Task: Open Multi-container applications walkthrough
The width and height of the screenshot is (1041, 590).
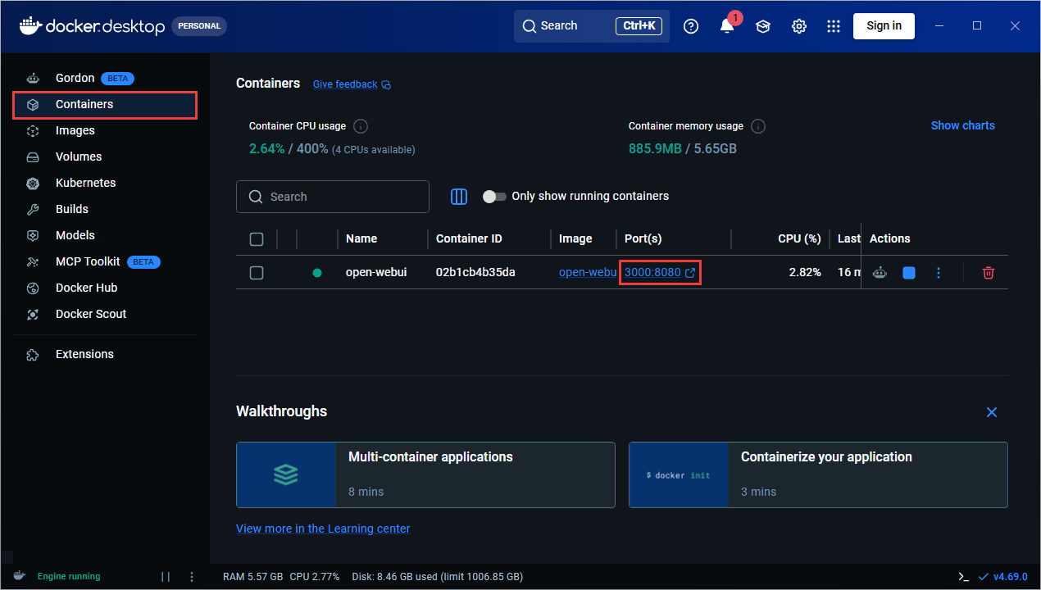Action: coord(425,474)
